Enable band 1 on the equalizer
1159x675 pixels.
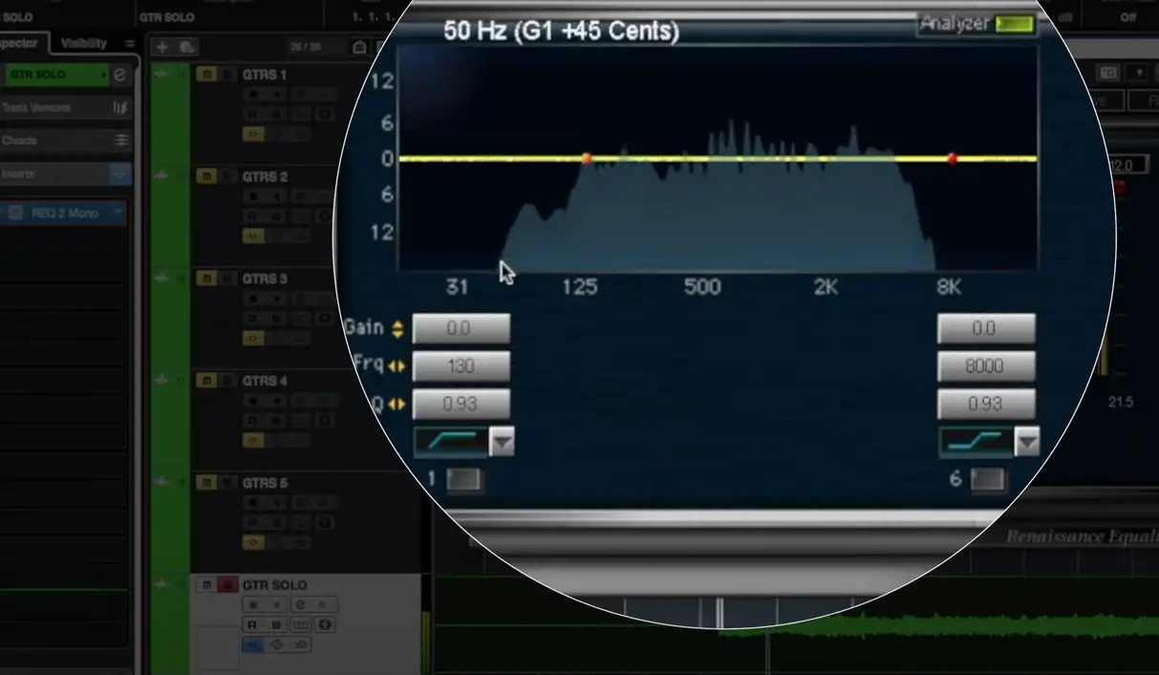(x=463, y=479)
